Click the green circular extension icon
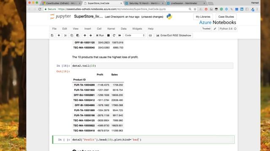This screenshot has height=151, width=270. (221, 9)
